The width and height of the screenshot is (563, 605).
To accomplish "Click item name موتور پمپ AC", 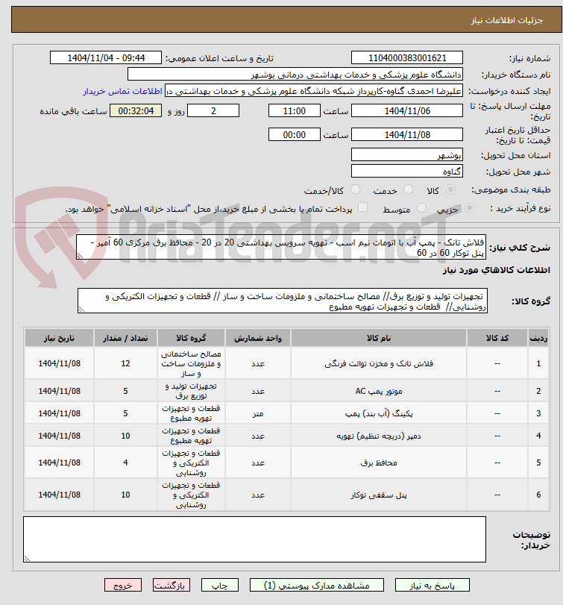I will click(x=379, y=391).
